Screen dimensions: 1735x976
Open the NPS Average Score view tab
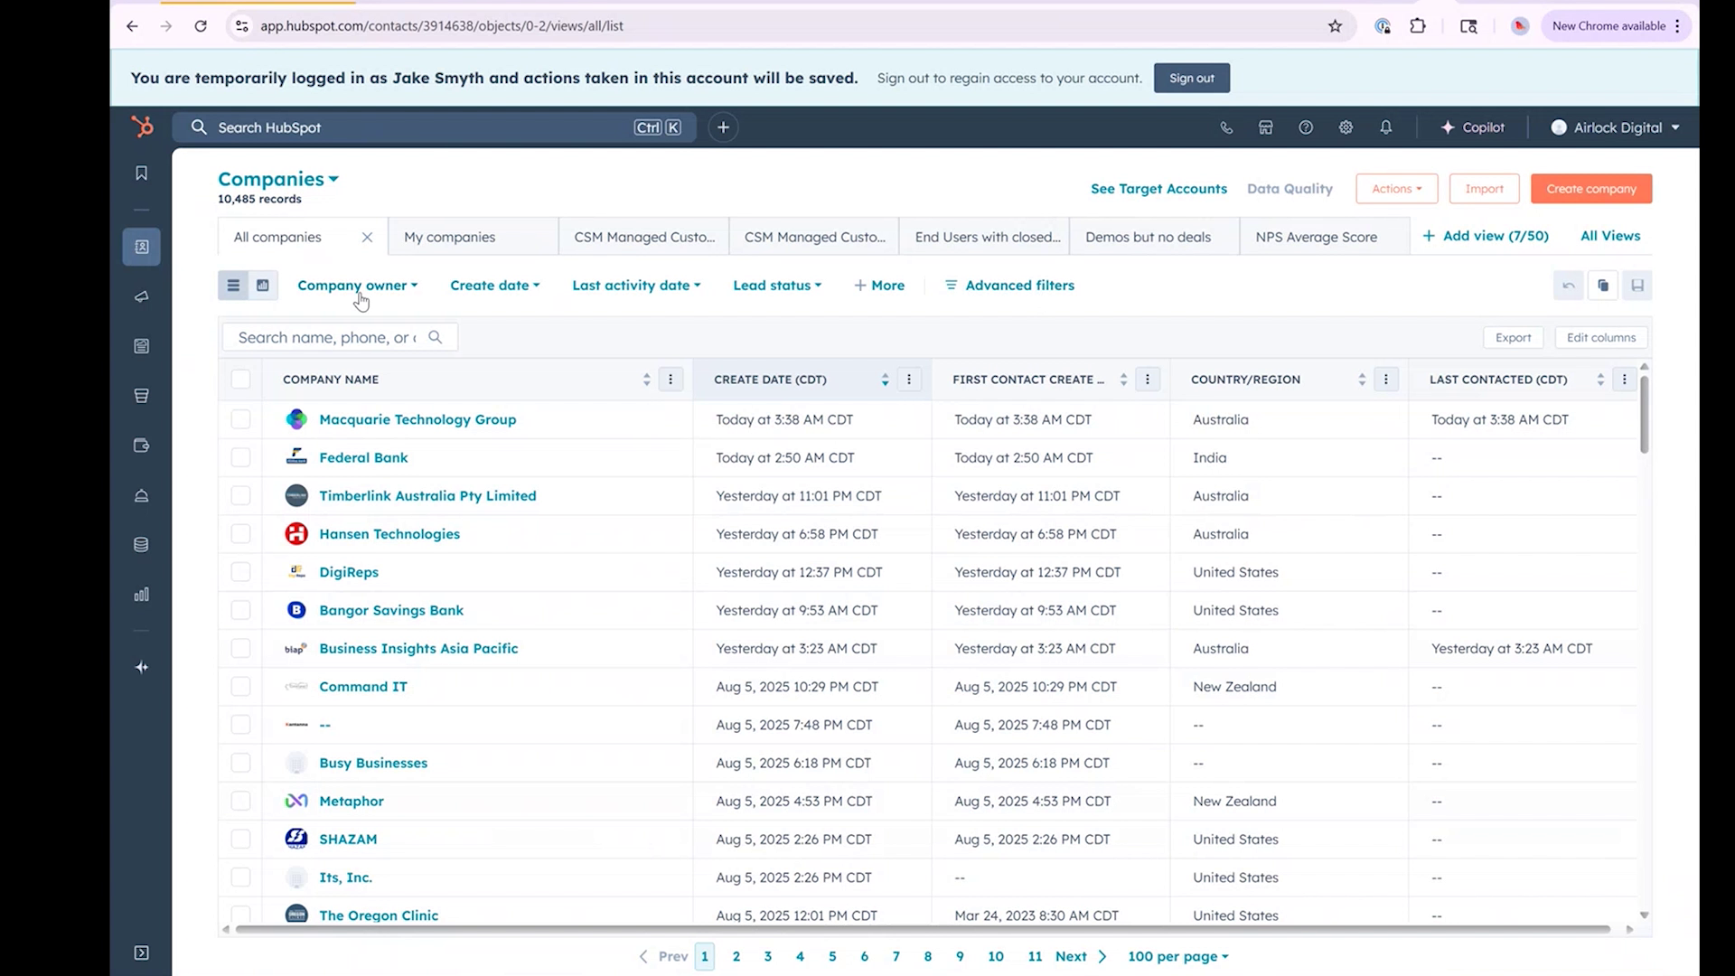click(x=1316, y=236)
